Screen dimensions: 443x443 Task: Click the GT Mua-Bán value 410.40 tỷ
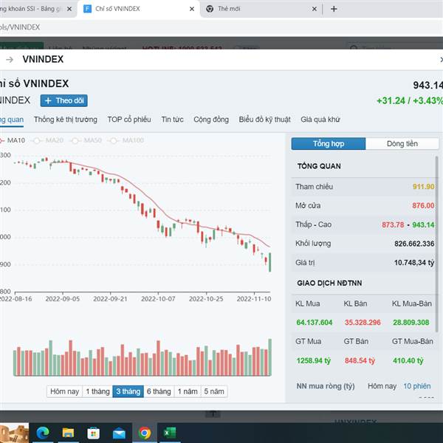coord(408,360)
